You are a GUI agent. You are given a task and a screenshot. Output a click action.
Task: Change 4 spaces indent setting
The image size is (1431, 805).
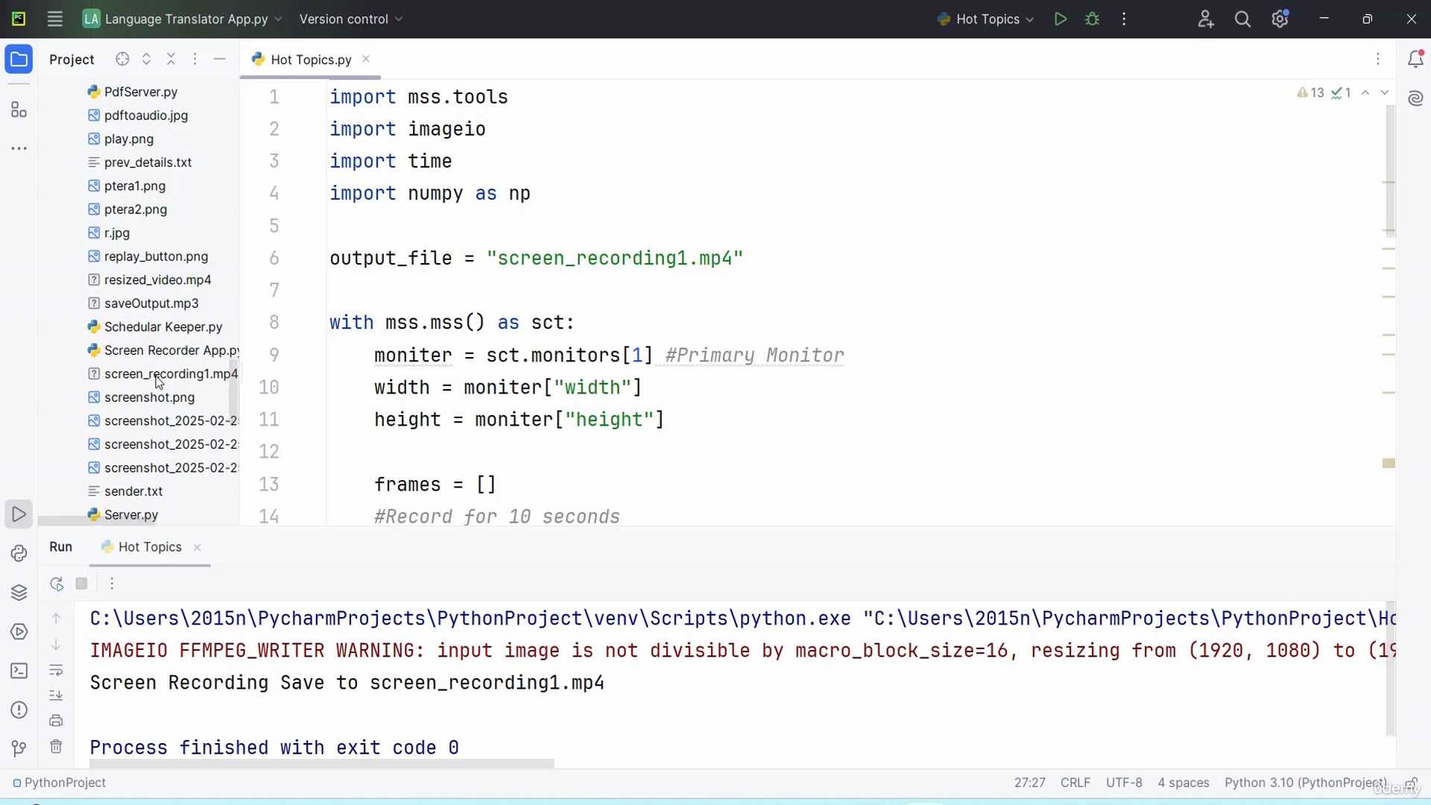point(1183,783)
